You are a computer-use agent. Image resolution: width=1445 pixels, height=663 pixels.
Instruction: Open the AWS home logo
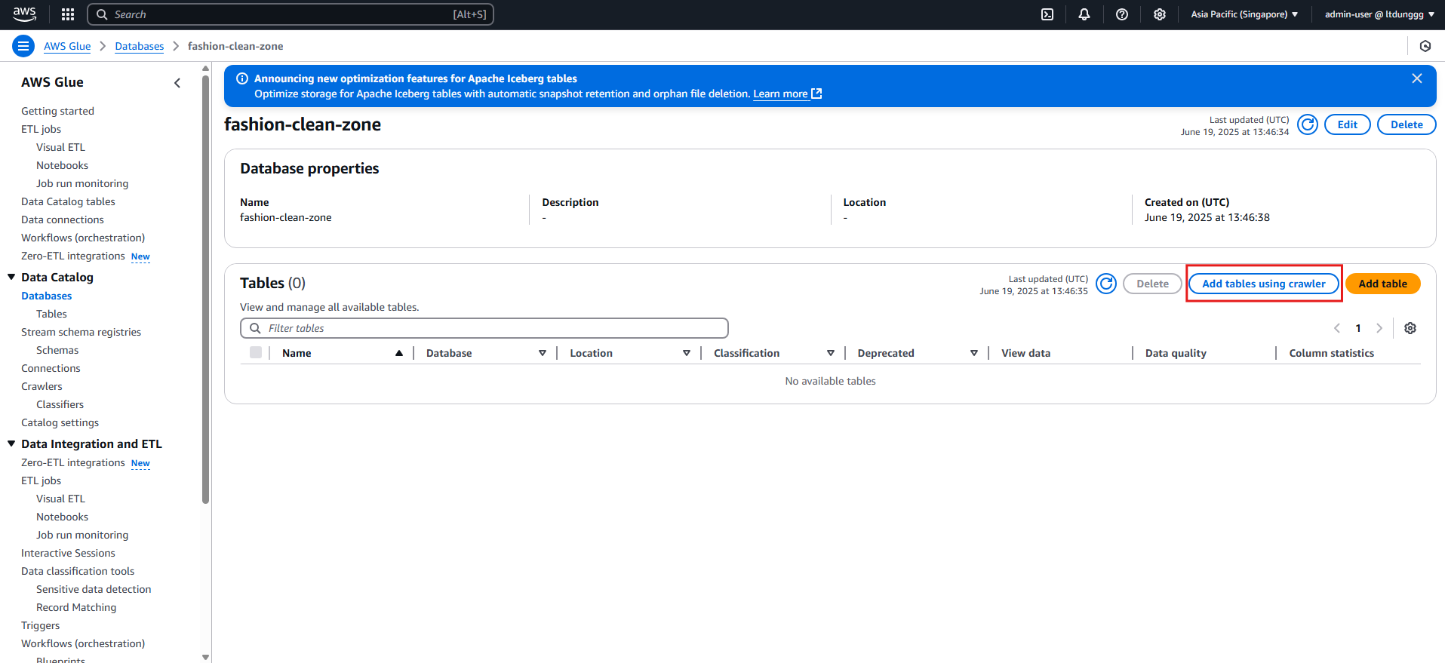pyautogui.click(x=24, y=14)
